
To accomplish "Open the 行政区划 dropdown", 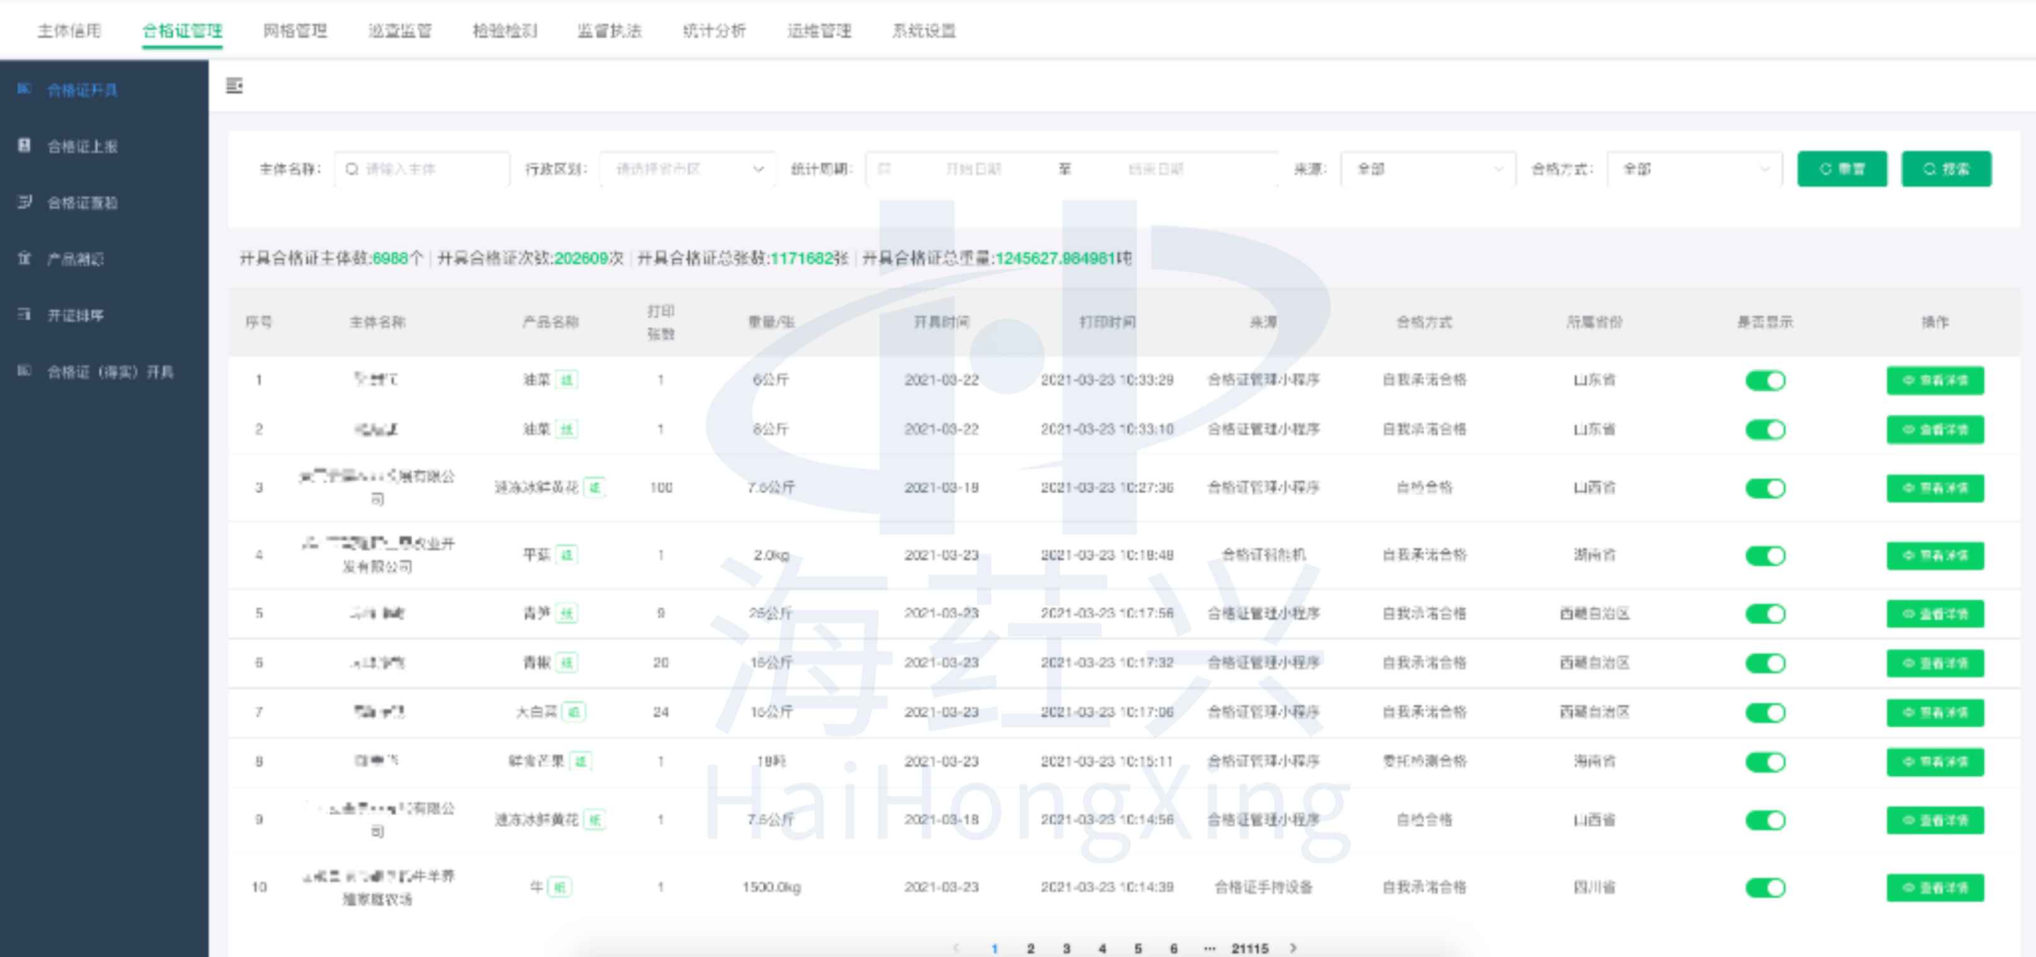I will pos(687,169).
